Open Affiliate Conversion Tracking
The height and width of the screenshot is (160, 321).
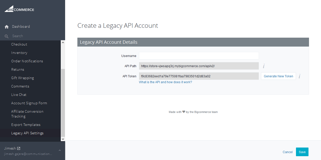pos(27,114)
